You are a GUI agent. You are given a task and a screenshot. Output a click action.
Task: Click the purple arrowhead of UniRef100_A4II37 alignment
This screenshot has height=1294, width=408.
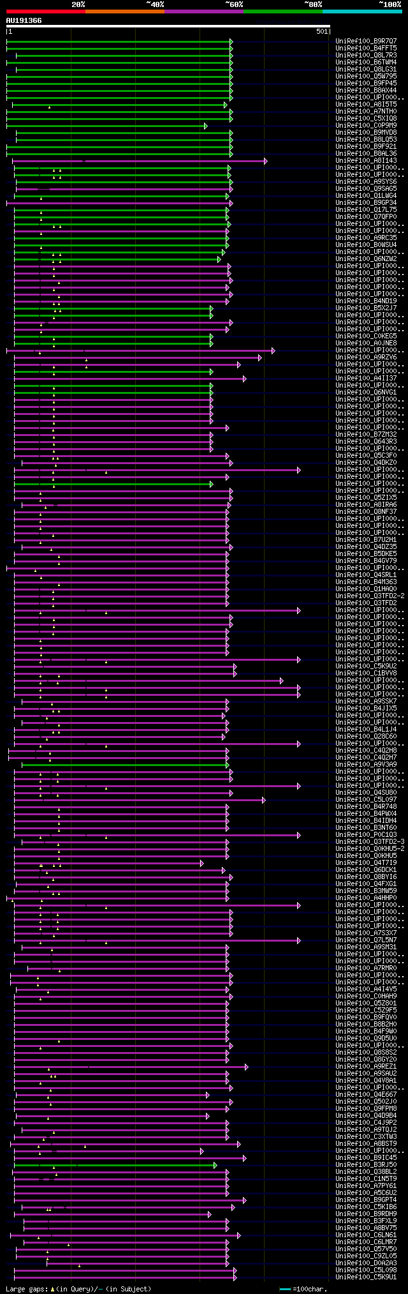tap(244, 379)
